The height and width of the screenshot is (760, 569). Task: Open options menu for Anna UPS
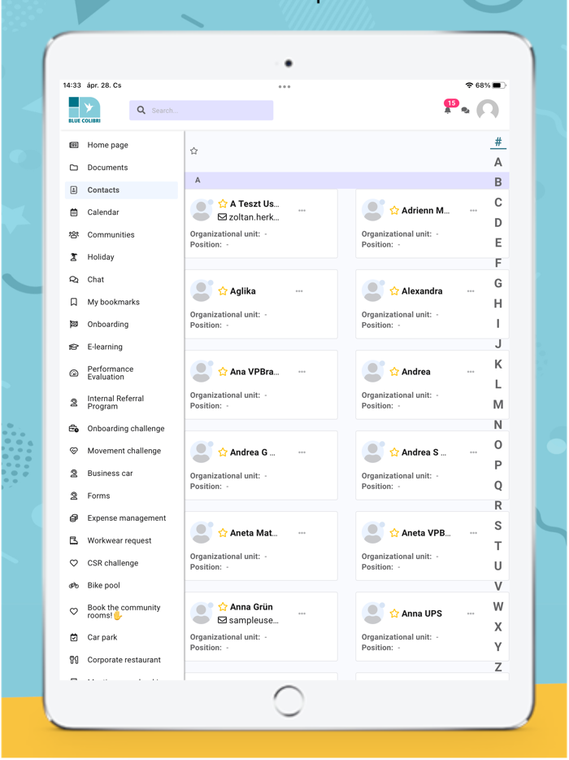(x=471, y=614)
